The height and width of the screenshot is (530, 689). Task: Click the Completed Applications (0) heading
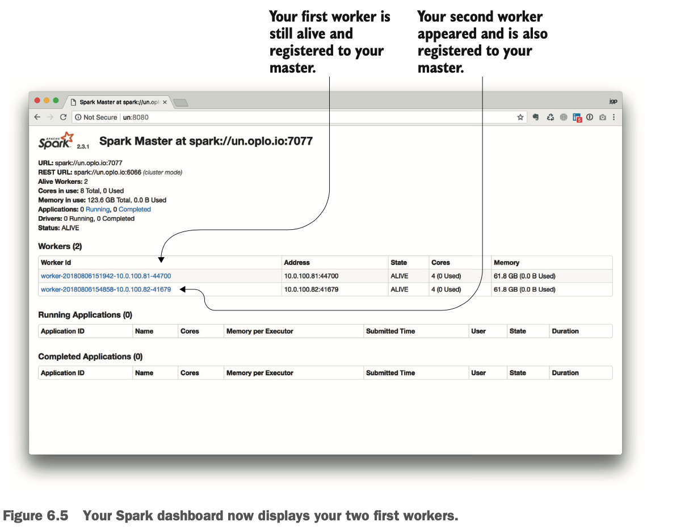[x=90, y=357]
